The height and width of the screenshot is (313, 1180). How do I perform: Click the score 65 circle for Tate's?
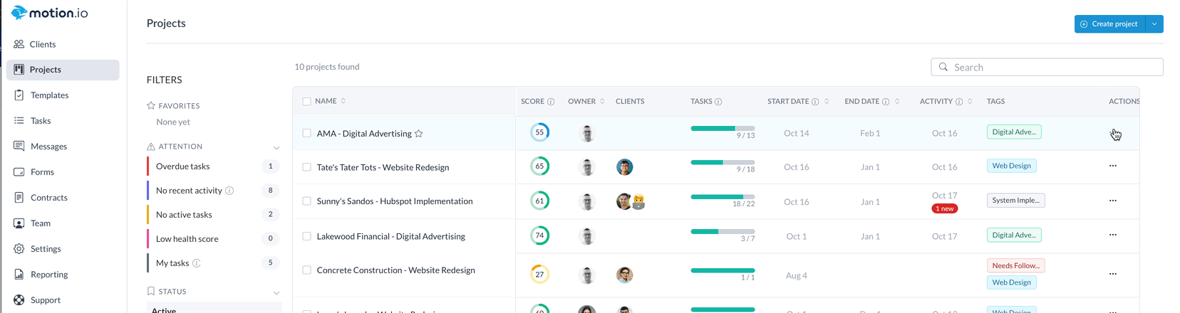click(539, 166)
